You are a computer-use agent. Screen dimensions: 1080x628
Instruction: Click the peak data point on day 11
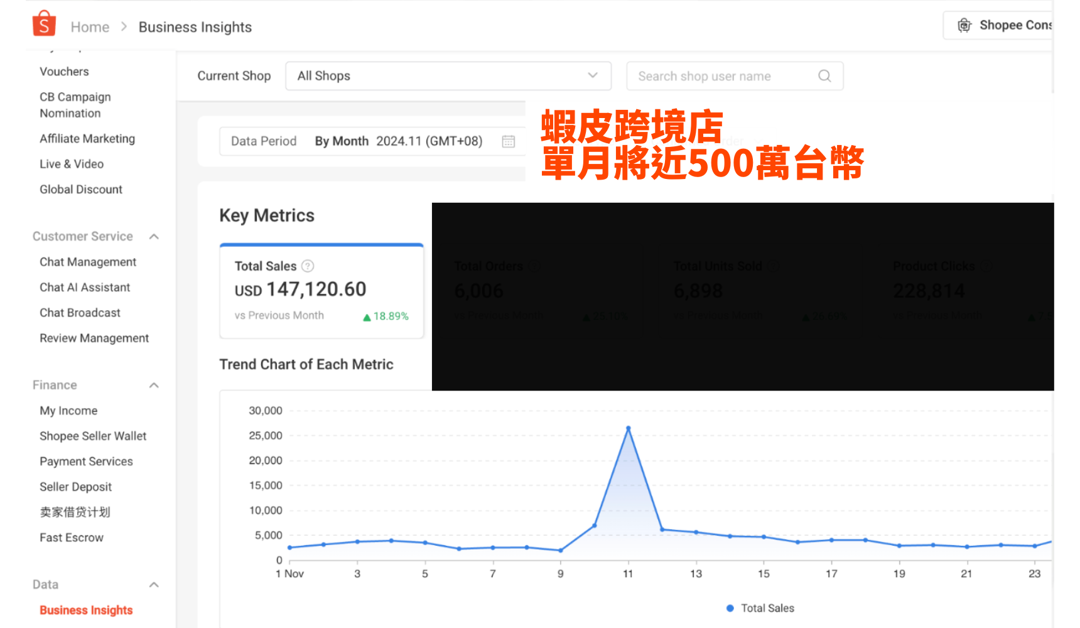[x=628, y=428]
